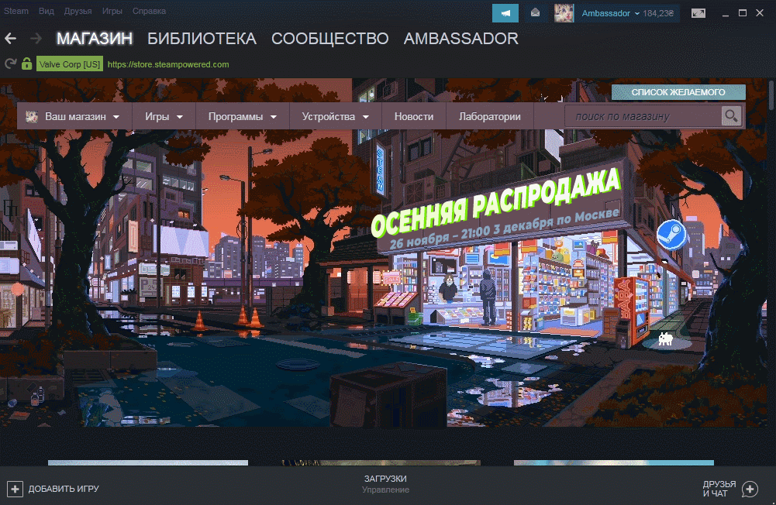The height and width of the screenshot is (505, 776).
Task: Click the magnifier search button
Action: [x=732, y=116]
